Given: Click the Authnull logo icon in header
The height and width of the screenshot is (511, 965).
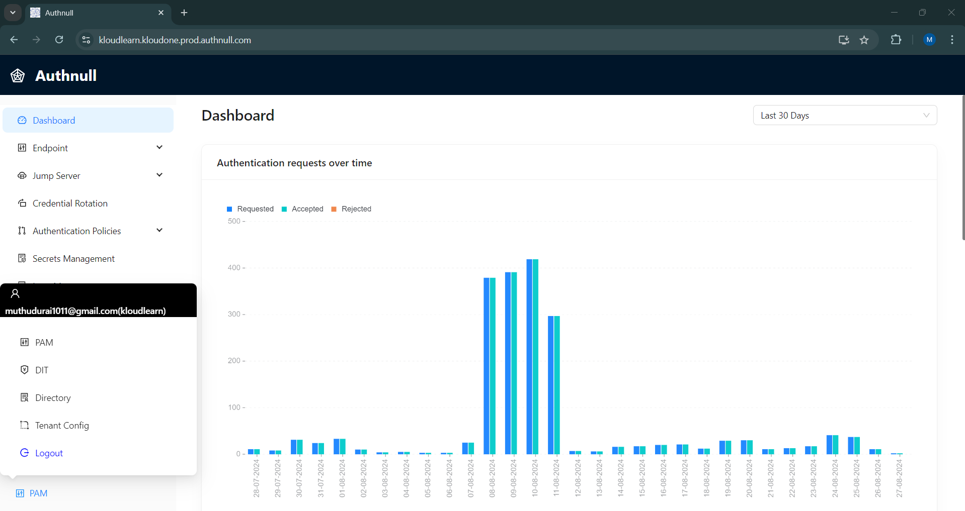Looking at the screenshot, I should tap(18, 75).
